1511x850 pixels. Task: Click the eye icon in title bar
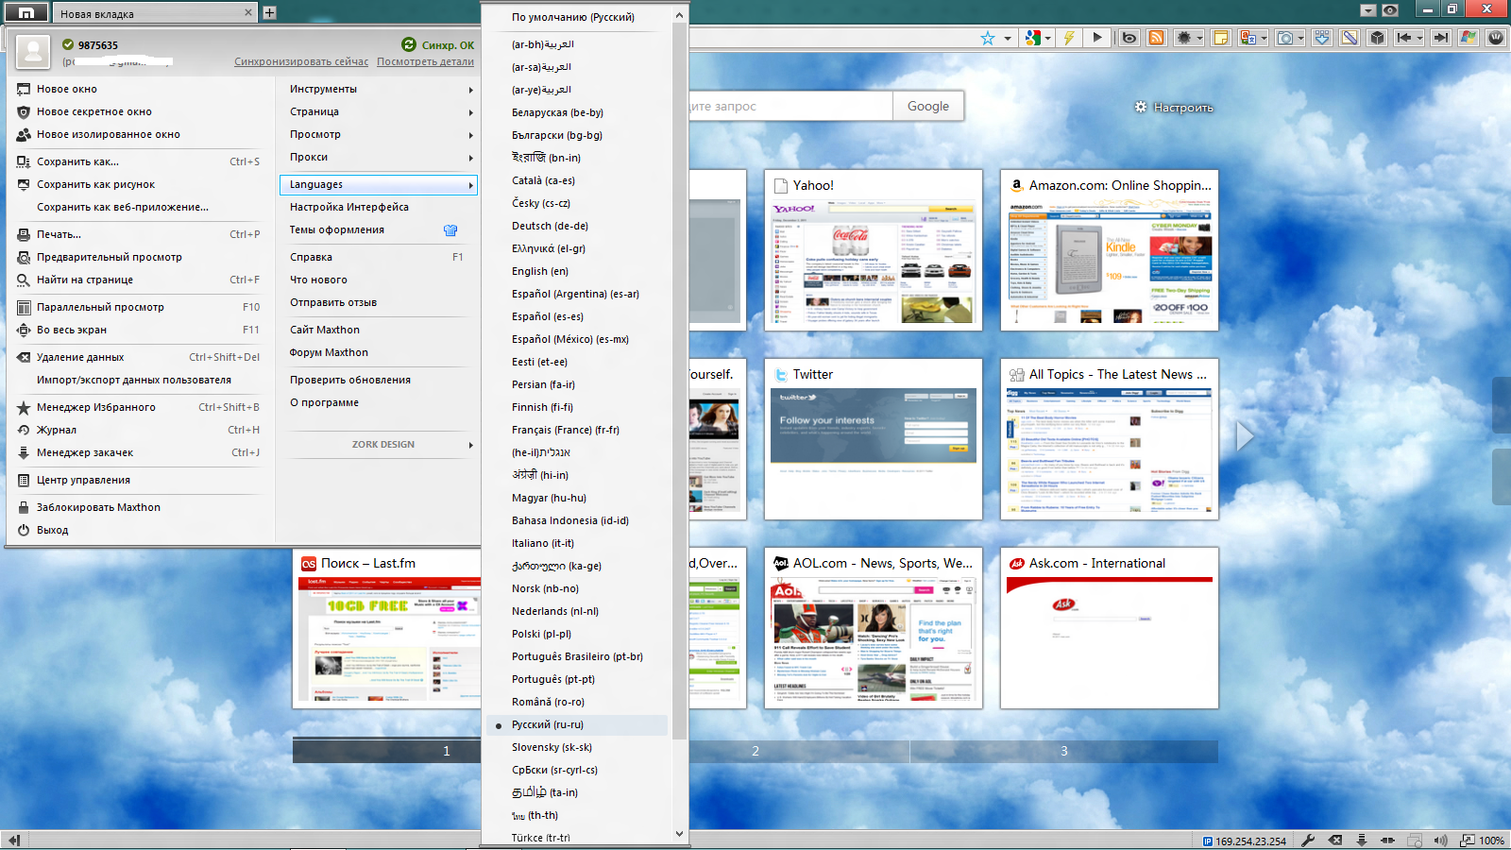tap(1390, 10)
